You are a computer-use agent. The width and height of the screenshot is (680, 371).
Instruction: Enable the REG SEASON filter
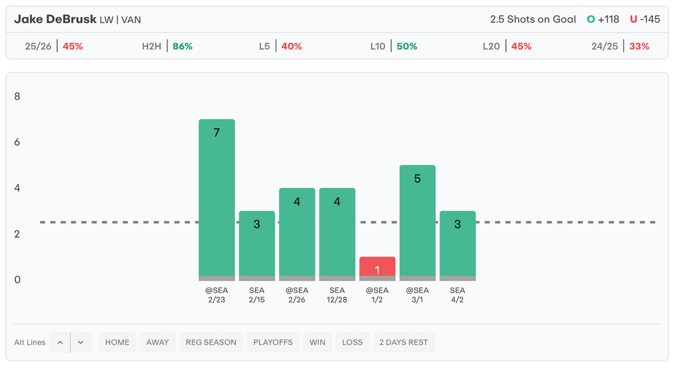click(x=211, y=342)
